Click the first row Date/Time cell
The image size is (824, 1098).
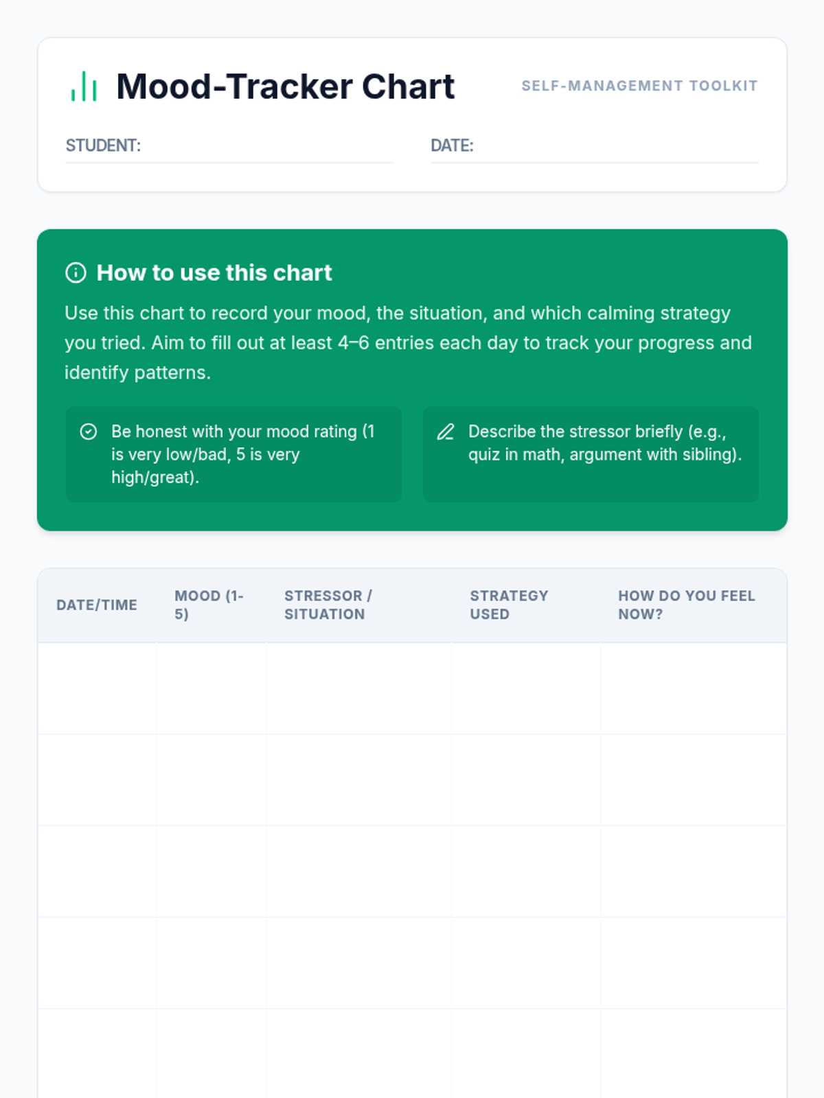(97, 688)
